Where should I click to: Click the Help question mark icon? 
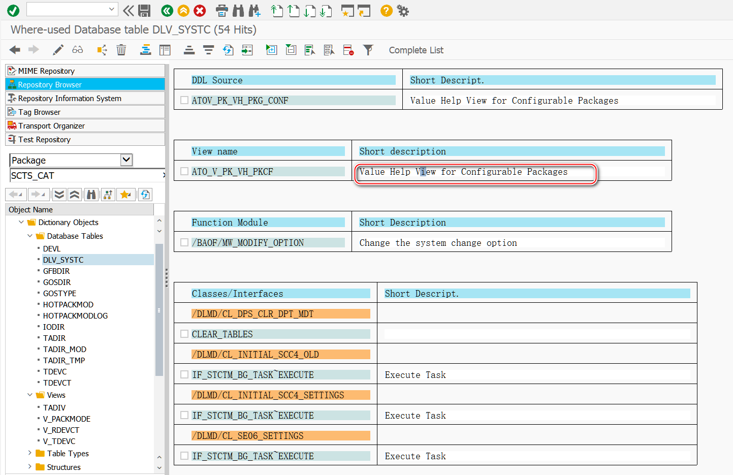pyautogui.click(x=387, y=11)
